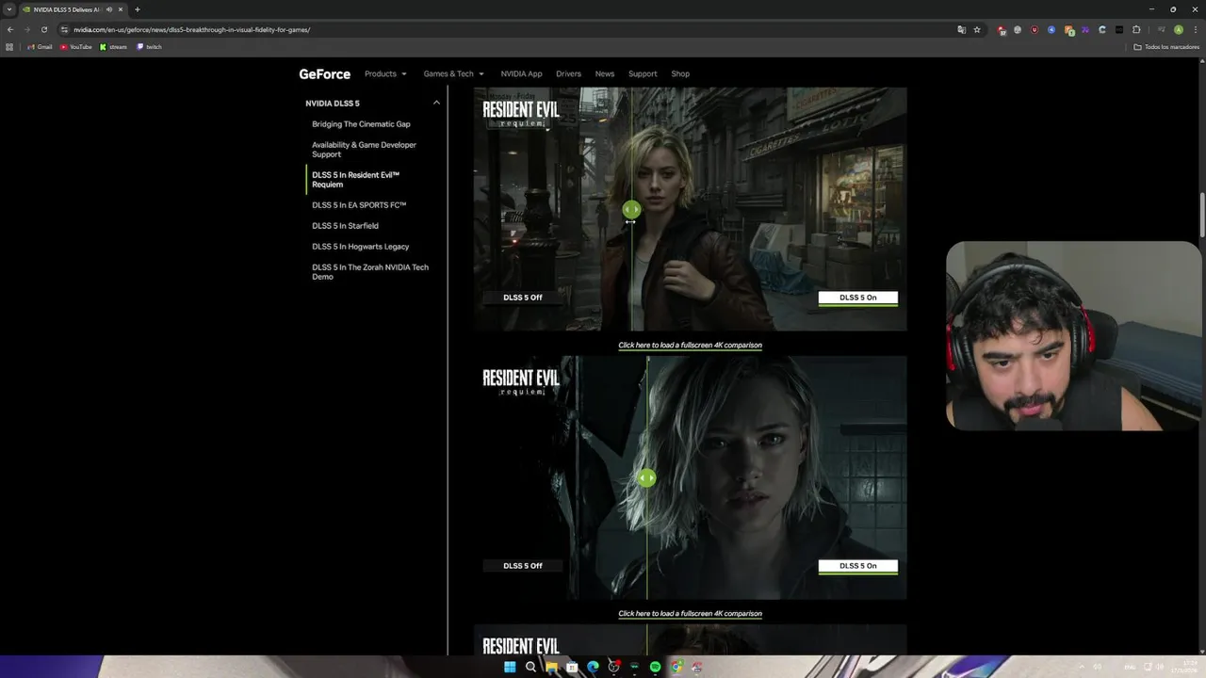
Task: Select DLSS 5 In Resident Evil Requiem
Action: tap(356, 180)
